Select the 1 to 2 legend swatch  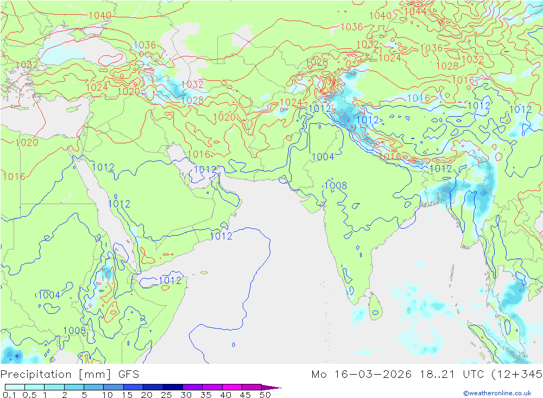(x=54, y=387)
